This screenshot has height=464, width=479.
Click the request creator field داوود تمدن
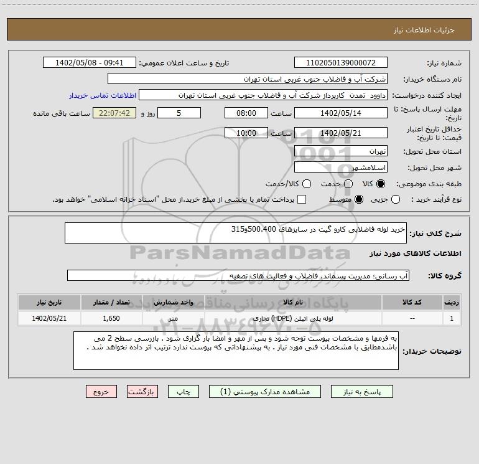[x=263, y=95]
